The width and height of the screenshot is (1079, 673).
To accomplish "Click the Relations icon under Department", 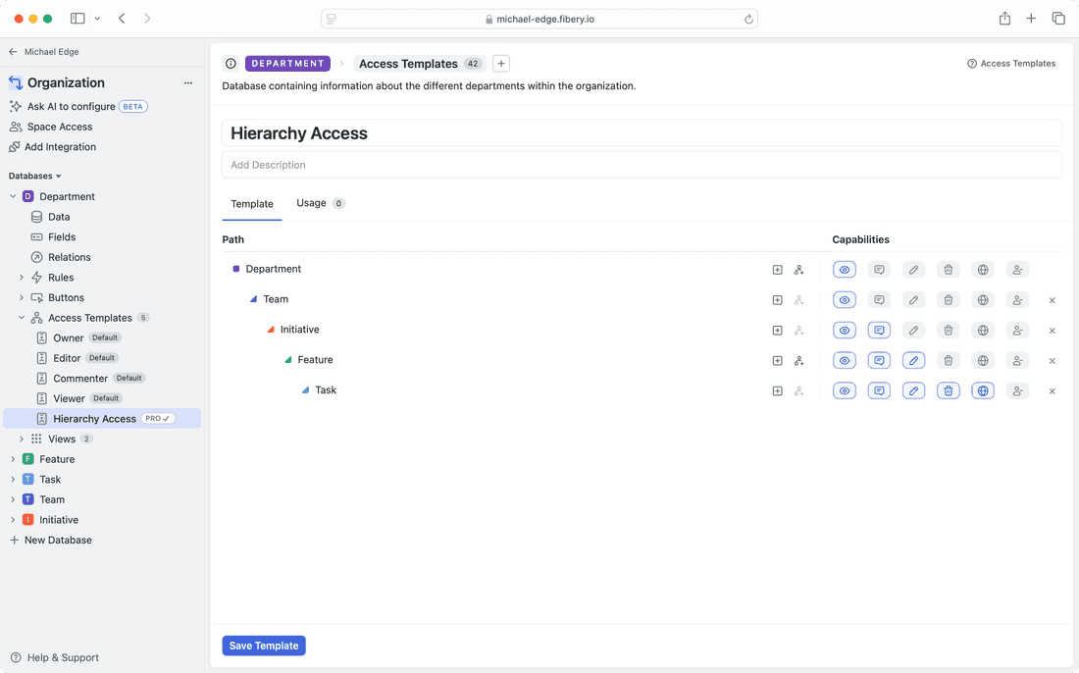I will click(x=34, y=256).
